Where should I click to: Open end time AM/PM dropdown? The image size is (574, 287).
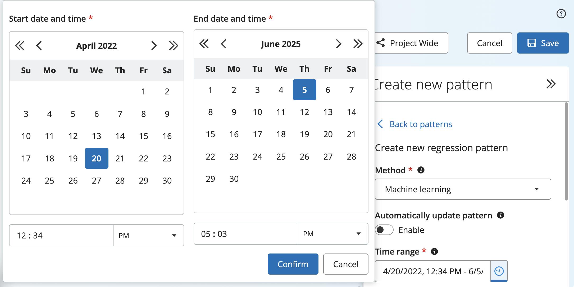[333, 234]
